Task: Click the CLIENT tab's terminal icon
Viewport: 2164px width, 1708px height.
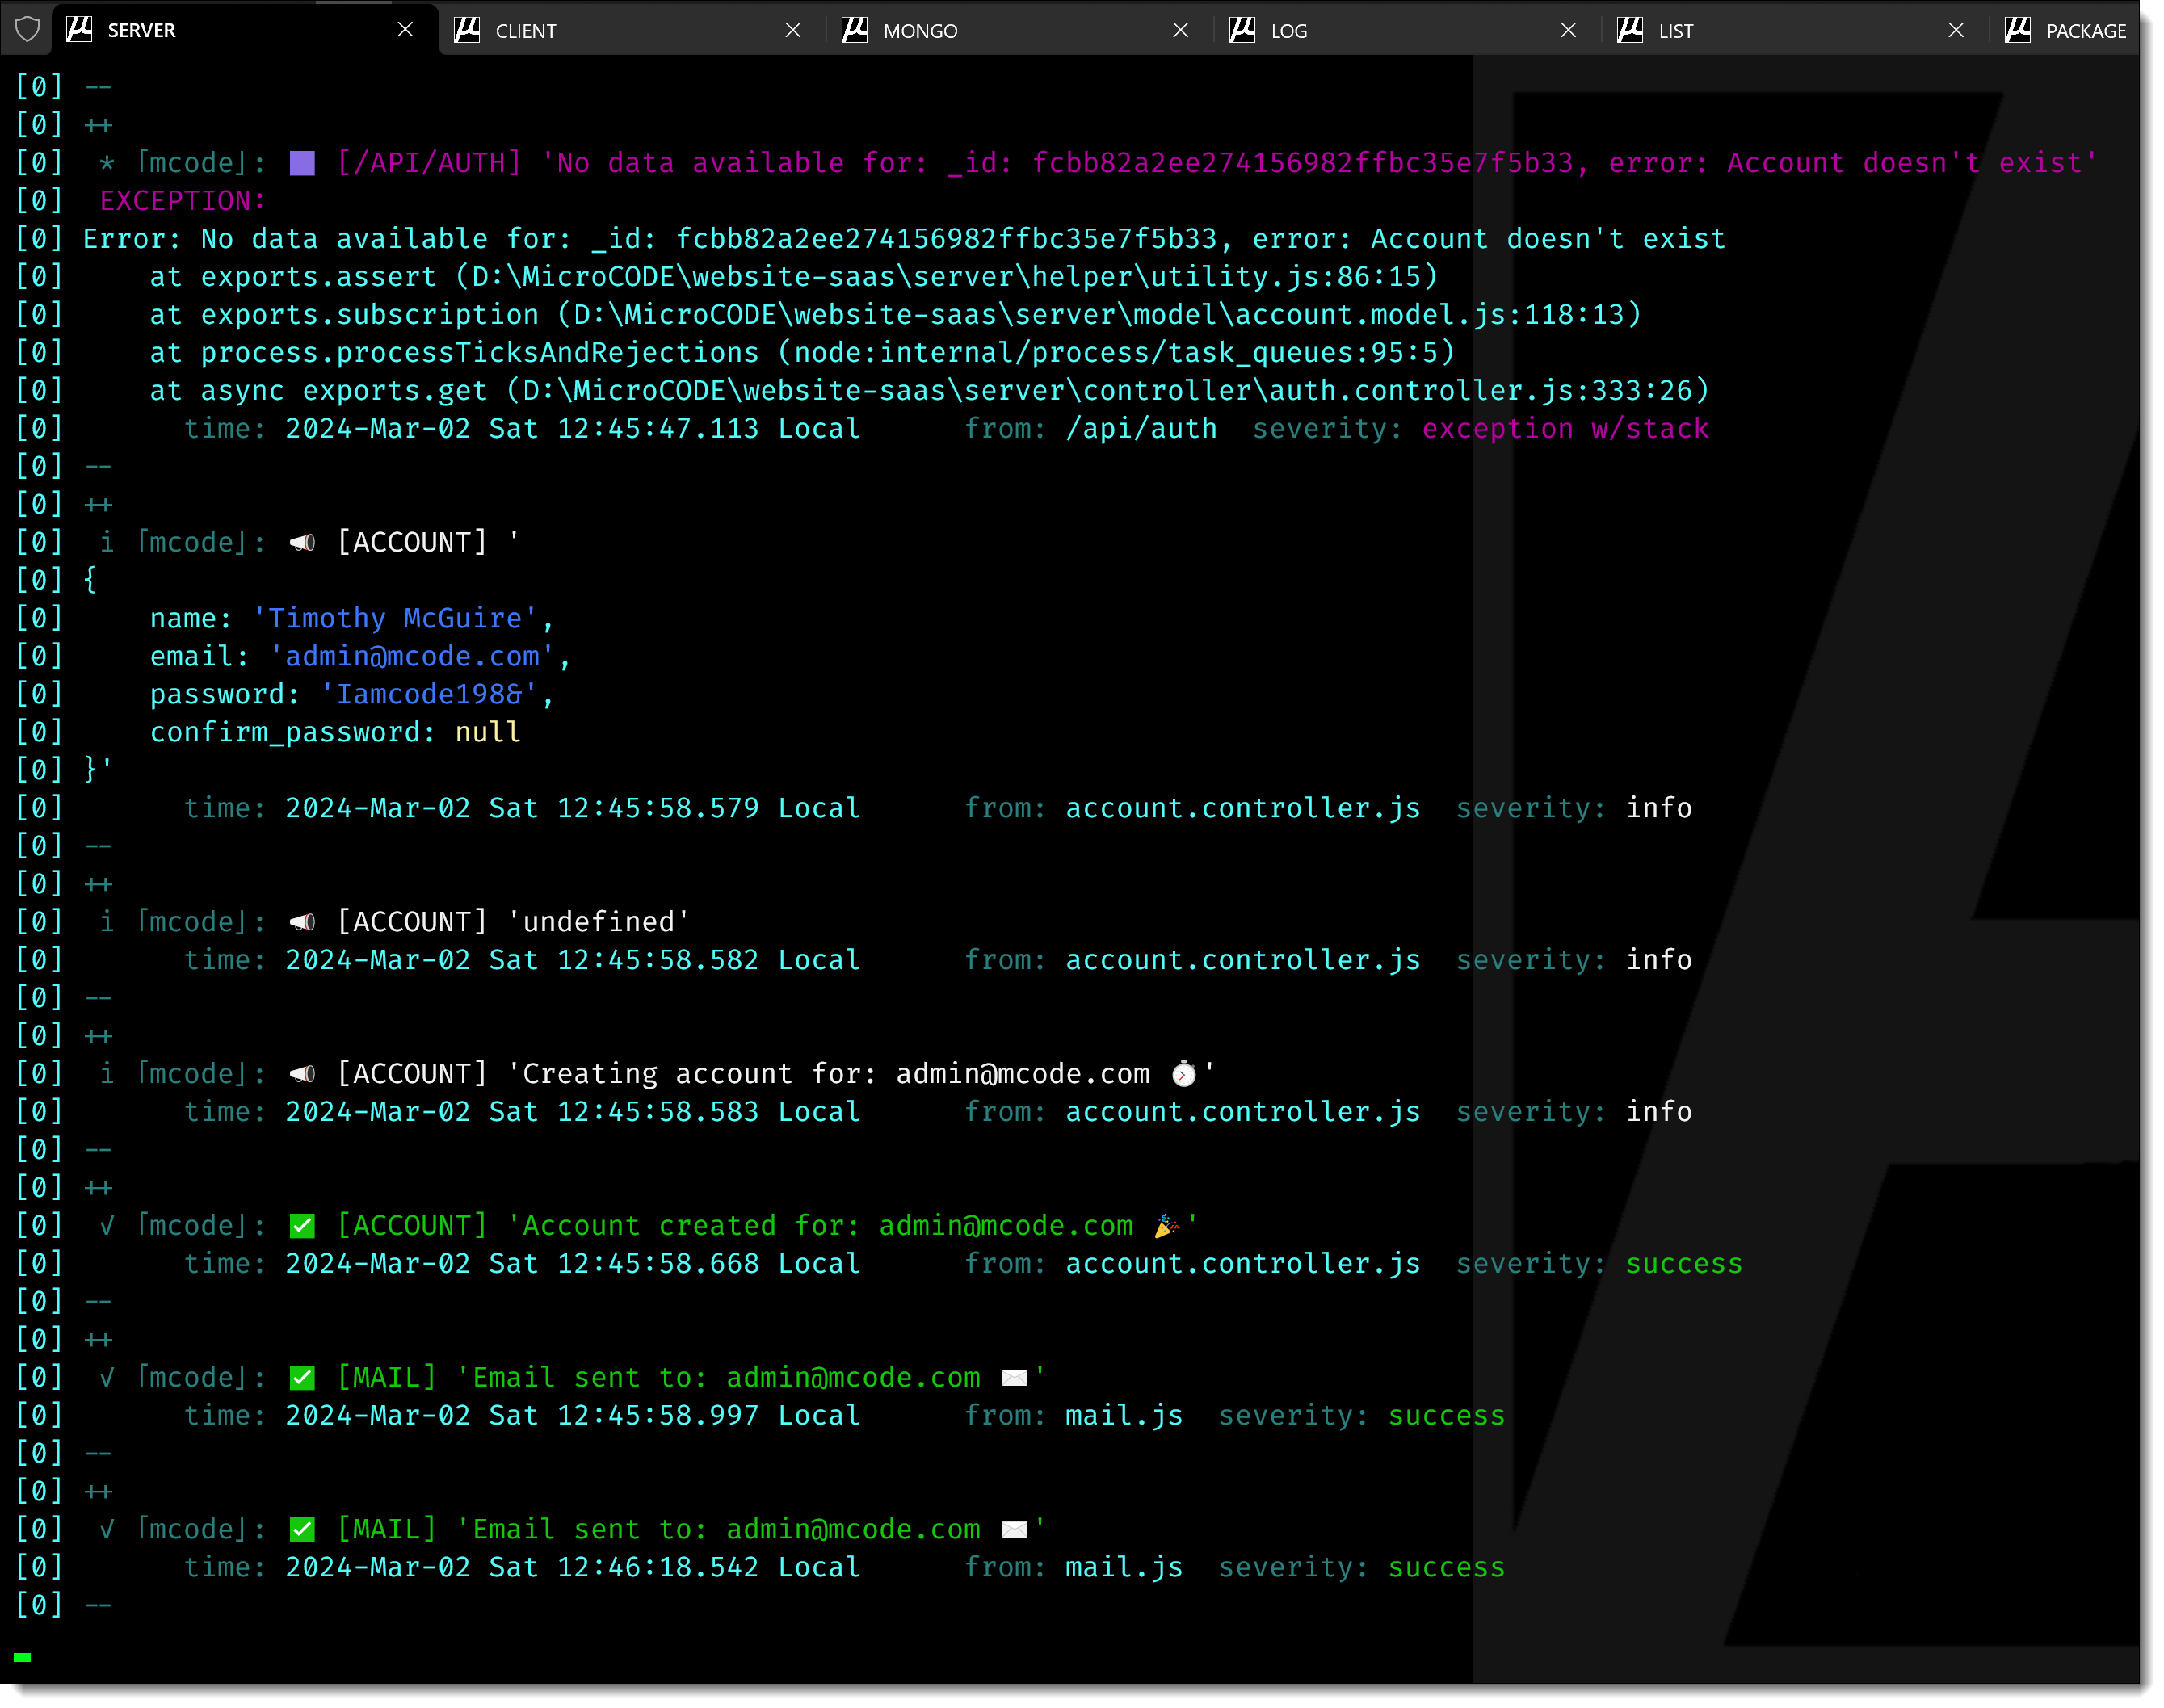Action: tap(467, 30)
